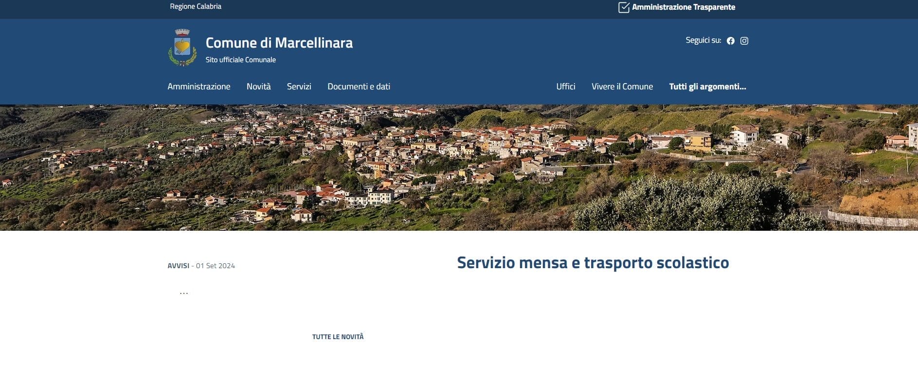
Task: Open the Amministrazione menu item
Action: pyautogui.click(x=198, y=86)
